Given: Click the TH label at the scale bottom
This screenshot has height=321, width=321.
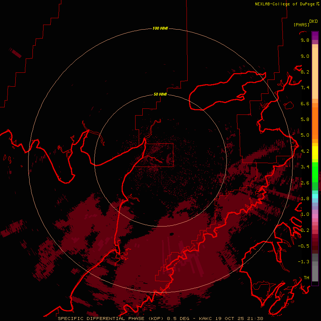Looking at the screenshot, I should coord(306,278).
